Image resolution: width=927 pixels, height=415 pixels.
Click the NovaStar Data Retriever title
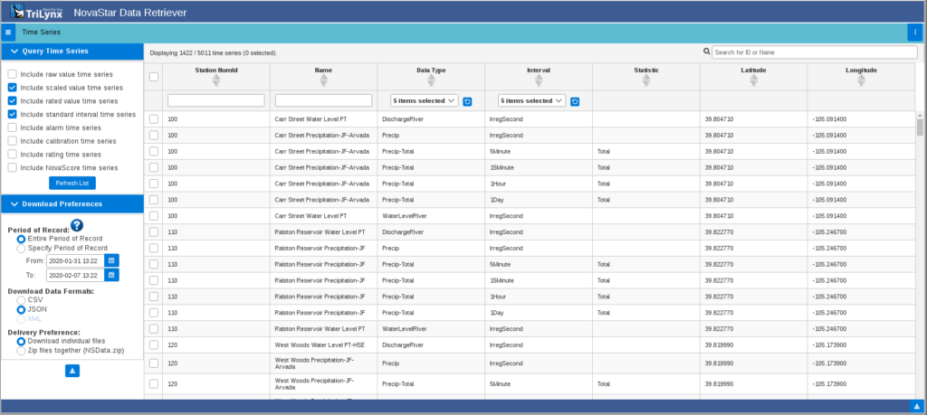[x=130, y=13]
